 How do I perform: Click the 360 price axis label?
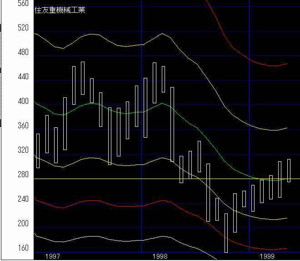pyautogui.click(x=23, y=126)
